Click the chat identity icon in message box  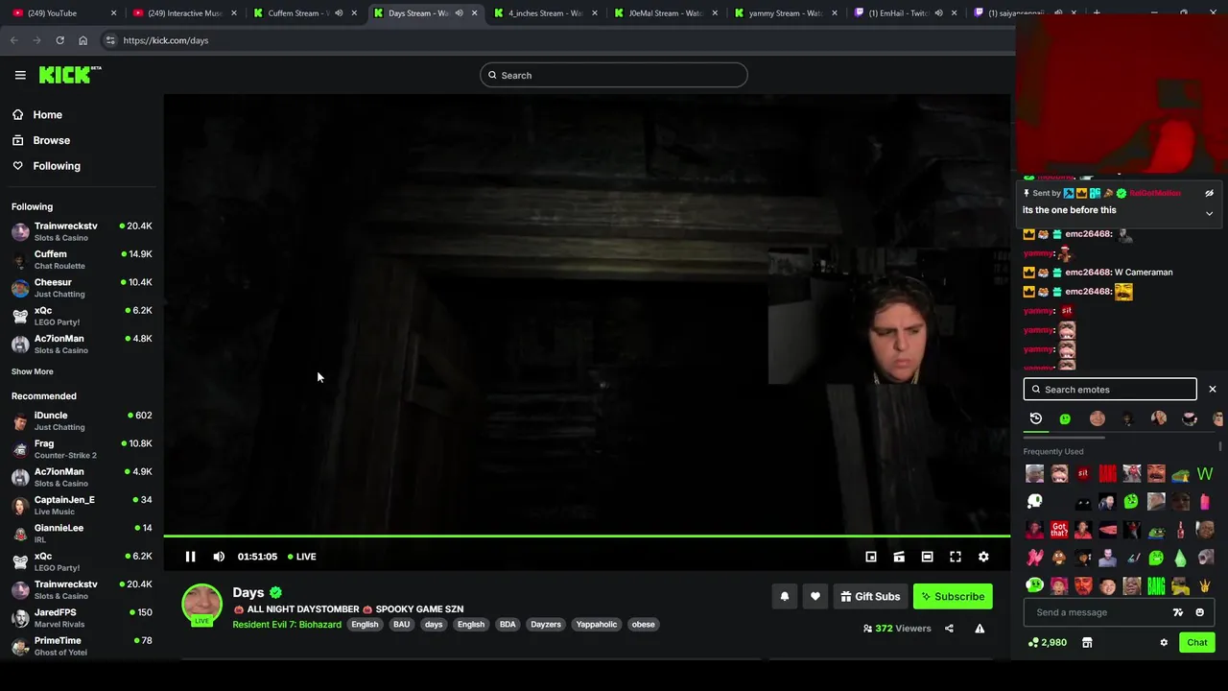tap(1178, 612)
